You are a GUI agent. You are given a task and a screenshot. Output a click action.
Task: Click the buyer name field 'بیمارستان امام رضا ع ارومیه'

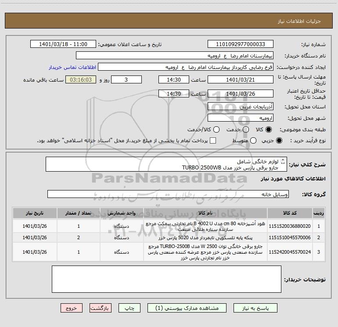(x=175, y=55)
